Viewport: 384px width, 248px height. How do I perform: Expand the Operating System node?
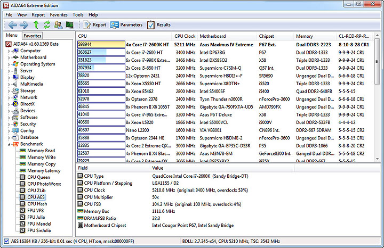click(x=9, y=64)
